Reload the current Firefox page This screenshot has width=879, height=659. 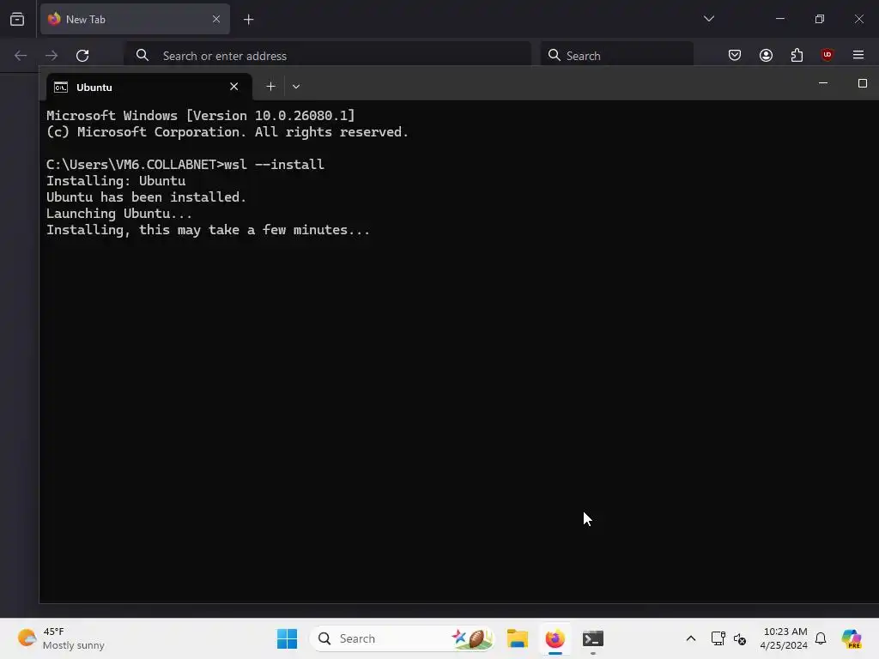point(82,55)
